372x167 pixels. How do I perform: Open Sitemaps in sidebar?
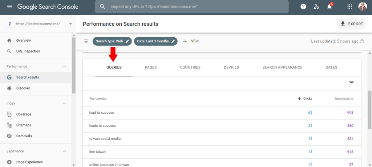click(36, 125)
